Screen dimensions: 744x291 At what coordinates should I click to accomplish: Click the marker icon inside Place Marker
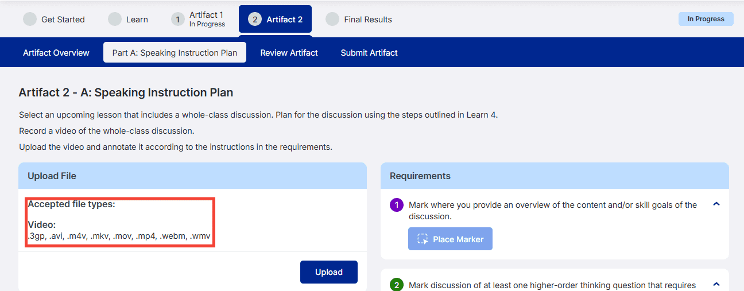tap(423, 239)
